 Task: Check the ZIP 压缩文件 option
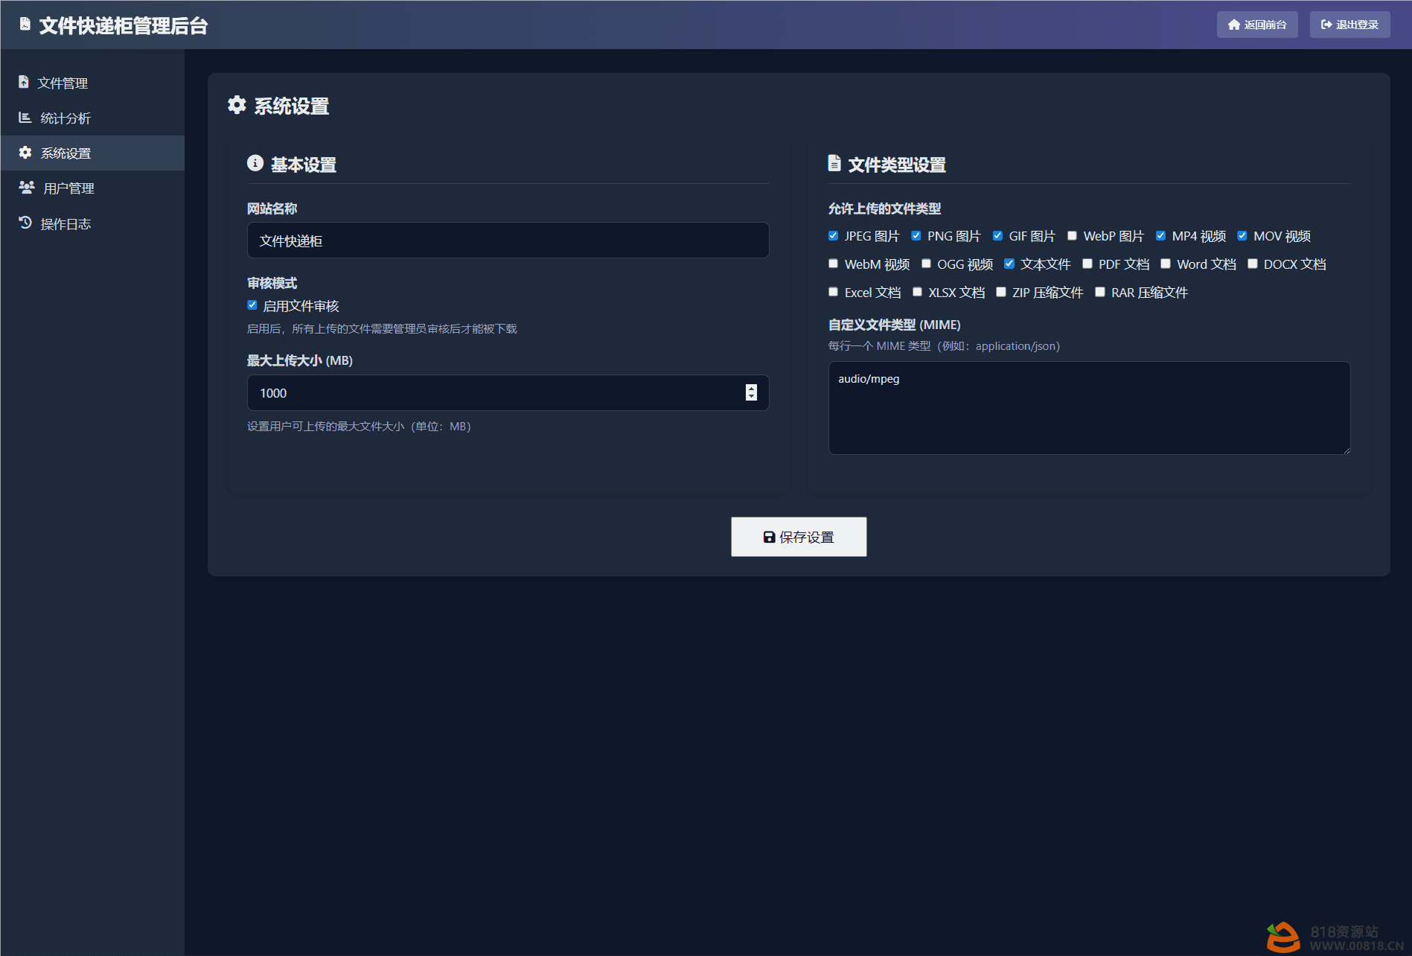tap(1000, 292)
